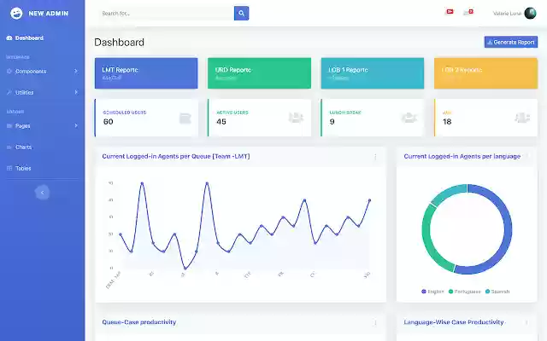The height and width of the screenshot is (341, 547).
Task: Open the Utilities menu item
Action: click(42, 93)
